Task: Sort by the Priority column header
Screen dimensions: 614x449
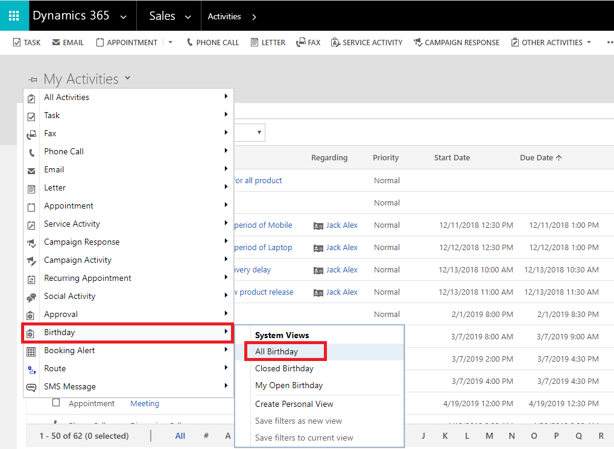Action: point(385,158)
